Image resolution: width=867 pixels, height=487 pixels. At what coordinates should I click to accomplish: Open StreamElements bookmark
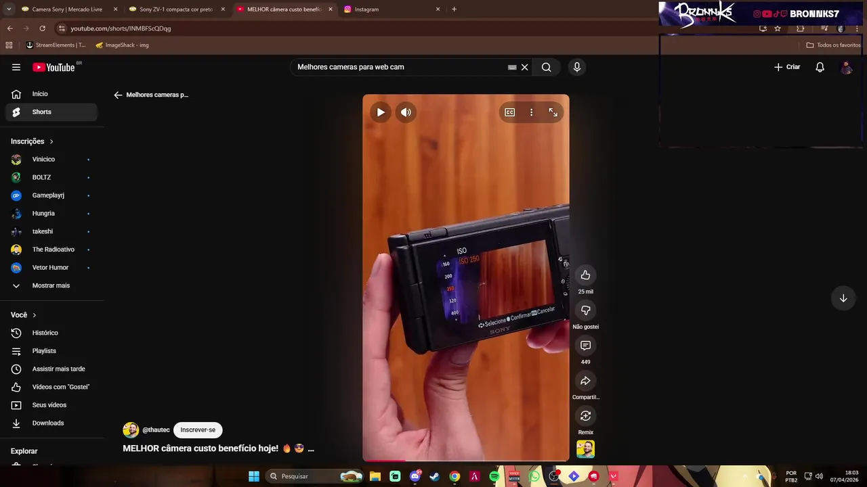coord(56,45)
